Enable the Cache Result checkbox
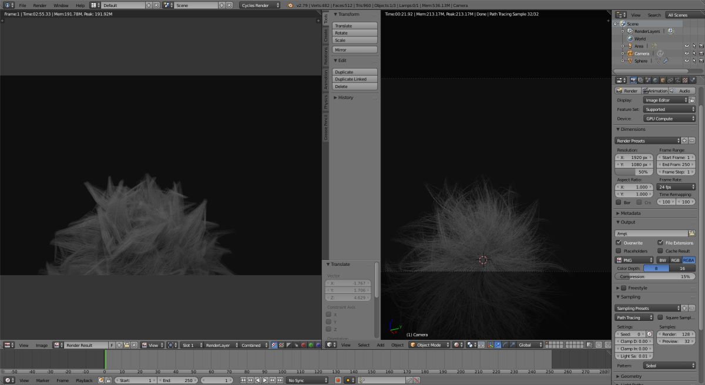The image size is (705, 385). [660, 251]
